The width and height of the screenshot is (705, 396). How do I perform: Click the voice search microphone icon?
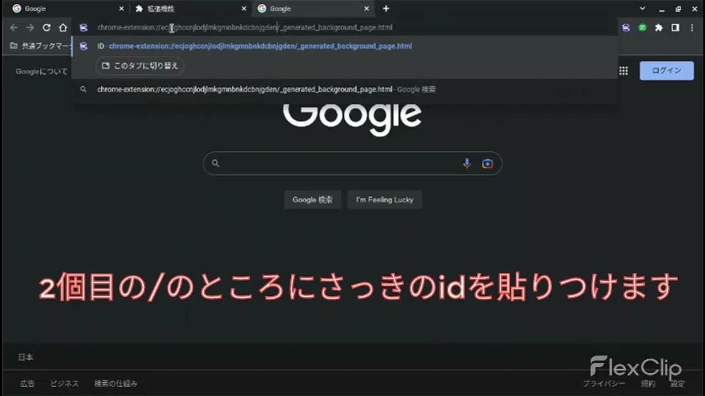[467, 163]
